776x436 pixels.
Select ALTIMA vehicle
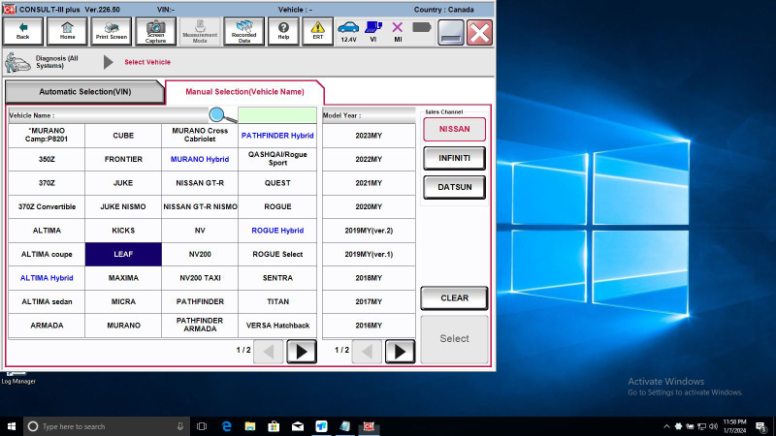click(x=47, y=231)
